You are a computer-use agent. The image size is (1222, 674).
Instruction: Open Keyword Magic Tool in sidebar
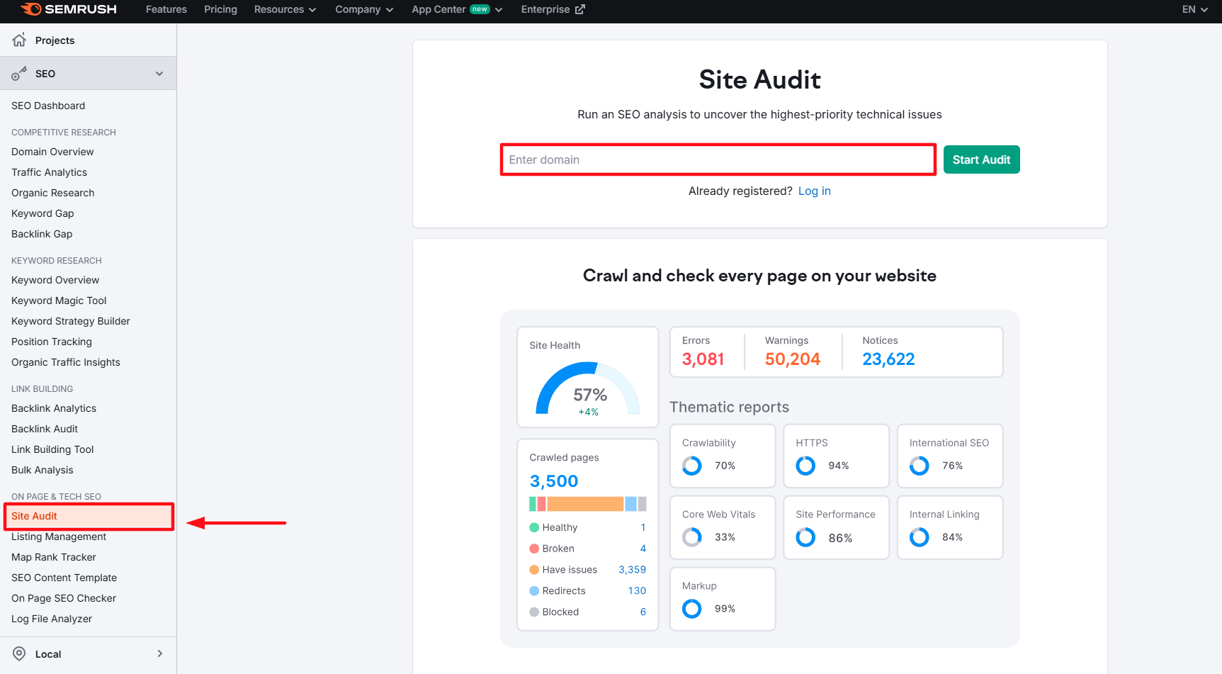pyautogui.click(x=59, y=301)
